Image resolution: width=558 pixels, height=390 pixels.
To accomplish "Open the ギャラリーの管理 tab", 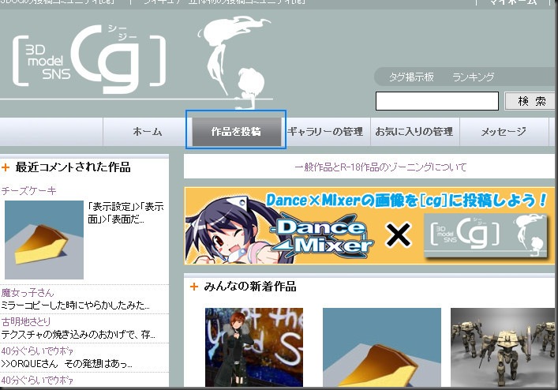I will 325,132.
